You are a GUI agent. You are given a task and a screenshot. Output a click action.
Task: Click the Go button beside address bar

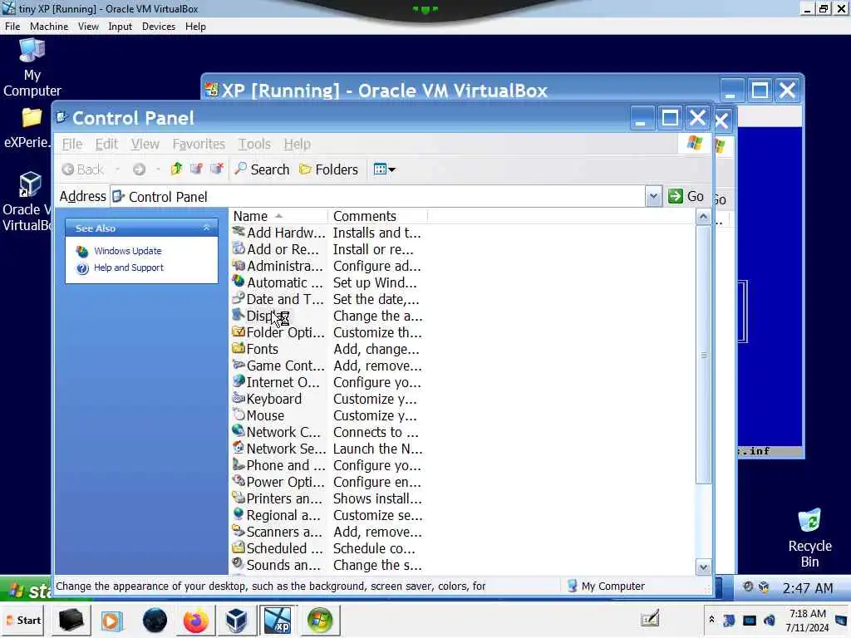[x=686, y=196]
